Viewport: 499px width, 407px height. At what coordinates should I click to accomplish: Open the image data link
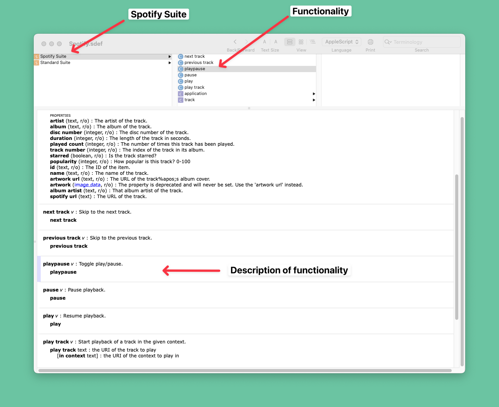[88, 185]
